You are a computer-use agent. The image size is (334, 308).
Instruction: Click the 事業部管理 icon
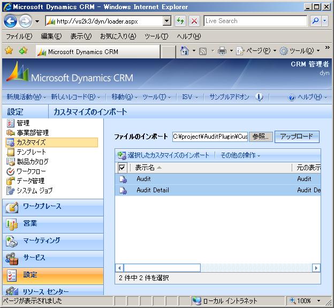click(x=11, y=133)
